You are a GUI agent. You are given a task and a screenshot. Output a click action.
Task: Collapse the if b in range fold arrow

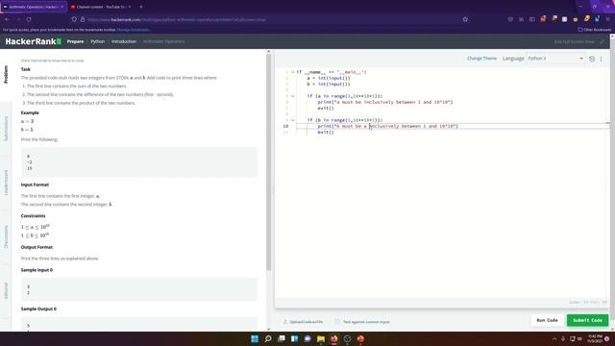292,120
